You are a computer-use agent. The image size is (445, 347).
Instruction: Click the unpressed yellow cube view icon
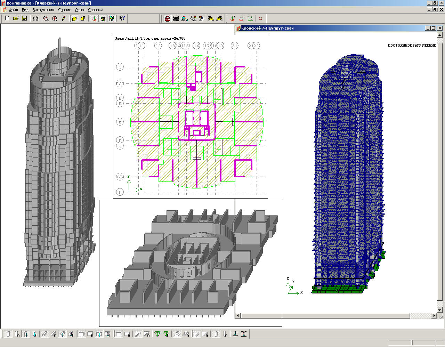point(83,18)
